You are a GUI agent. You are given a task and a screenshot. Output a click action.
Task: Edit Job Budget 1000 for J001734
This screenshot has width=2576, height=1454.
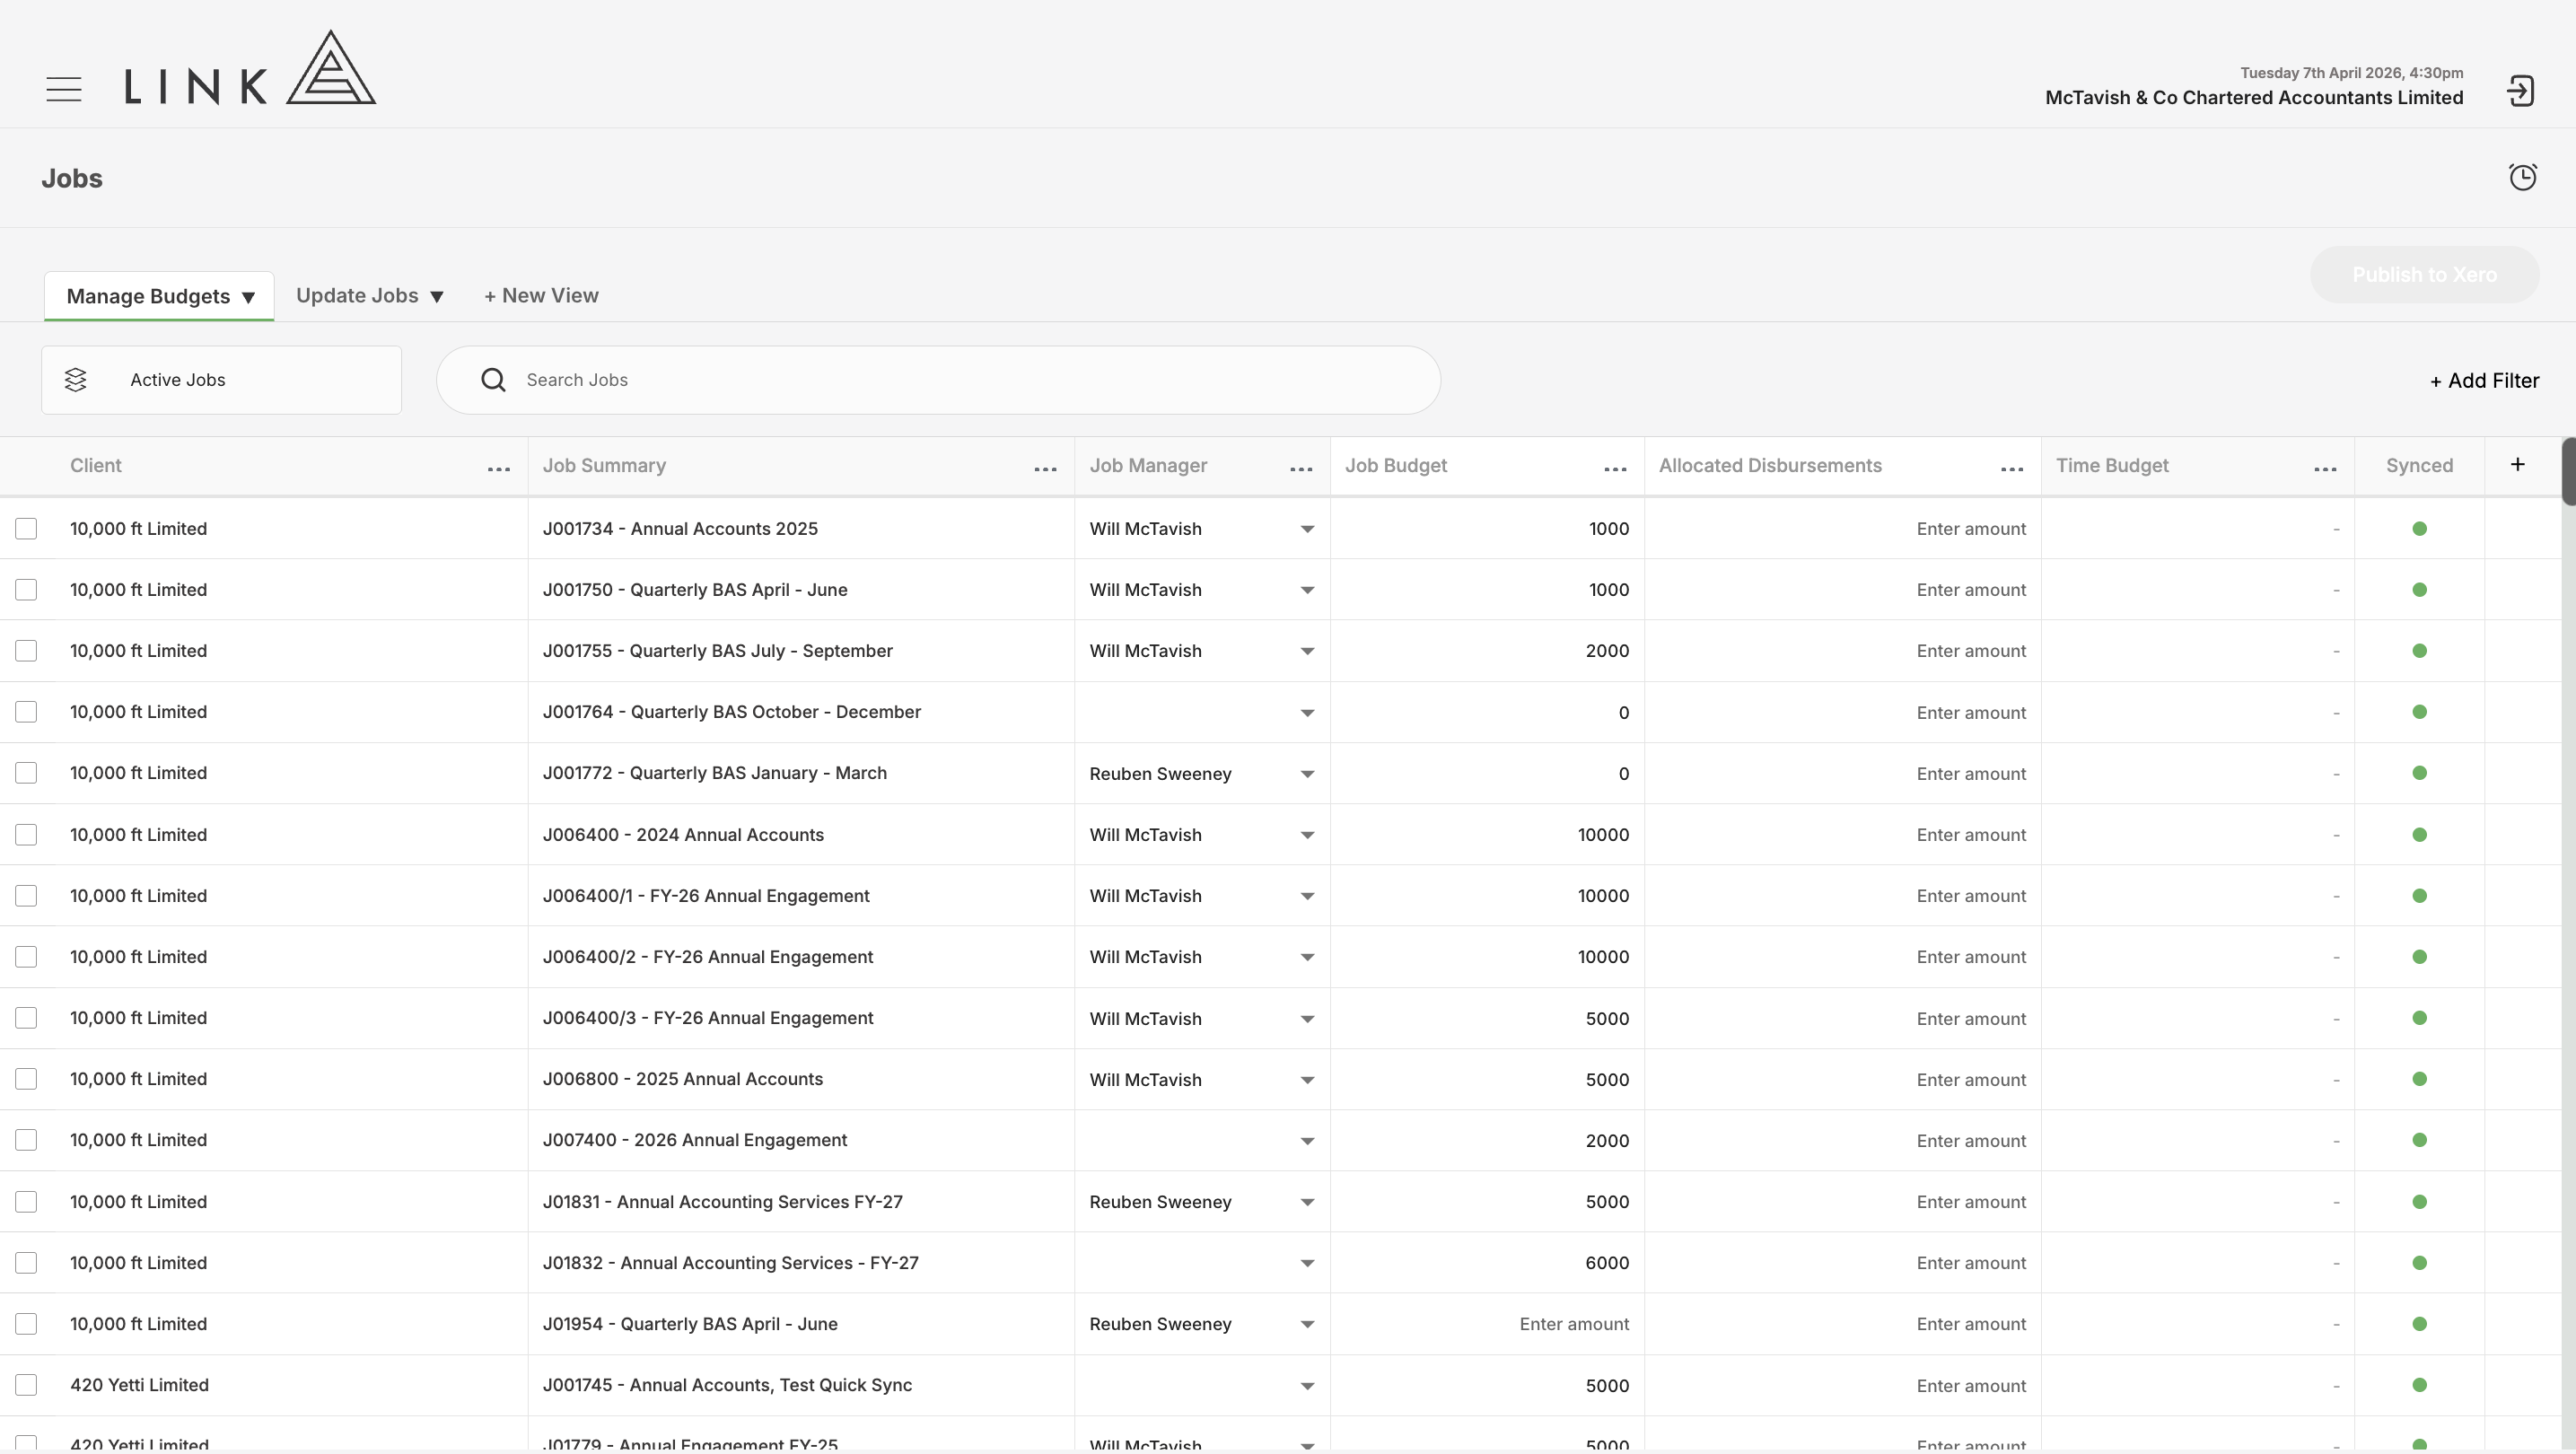(1487, 529)
